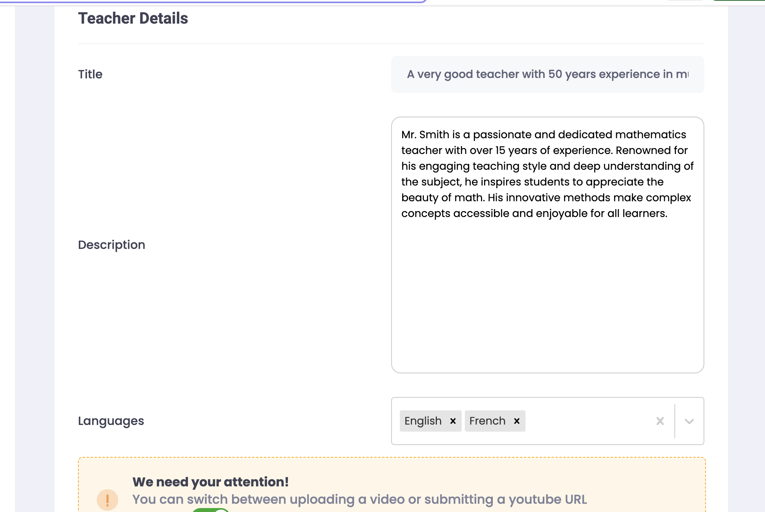Click the English language chip label

423,421
